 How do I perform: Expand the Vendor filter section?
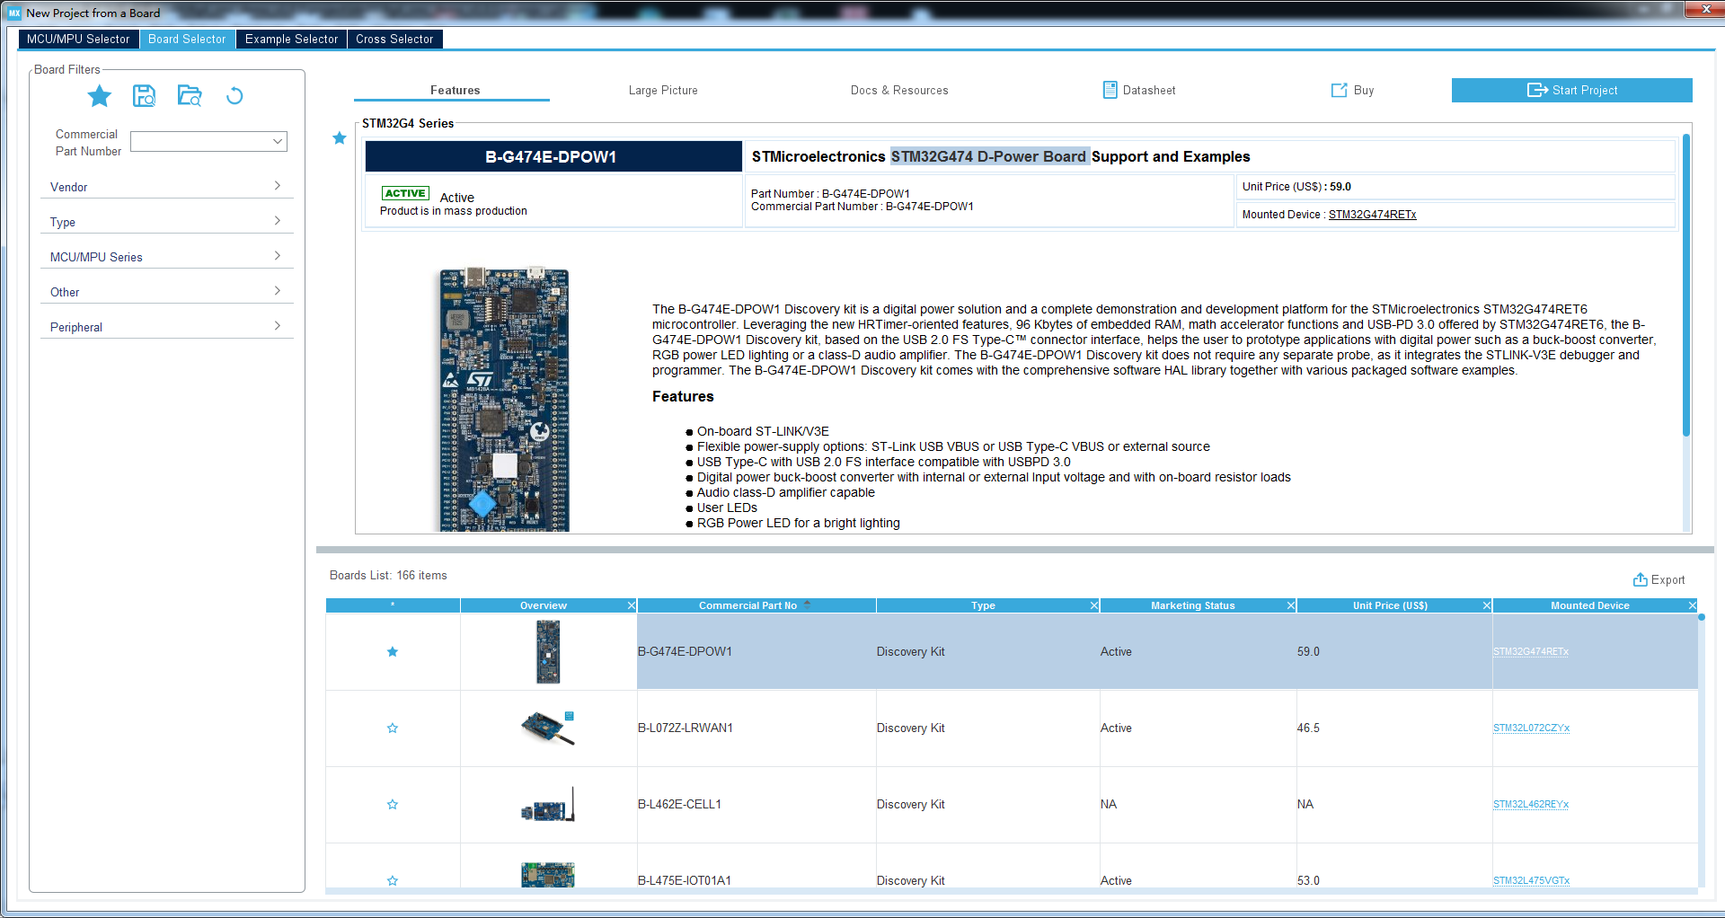click(166, 186)
